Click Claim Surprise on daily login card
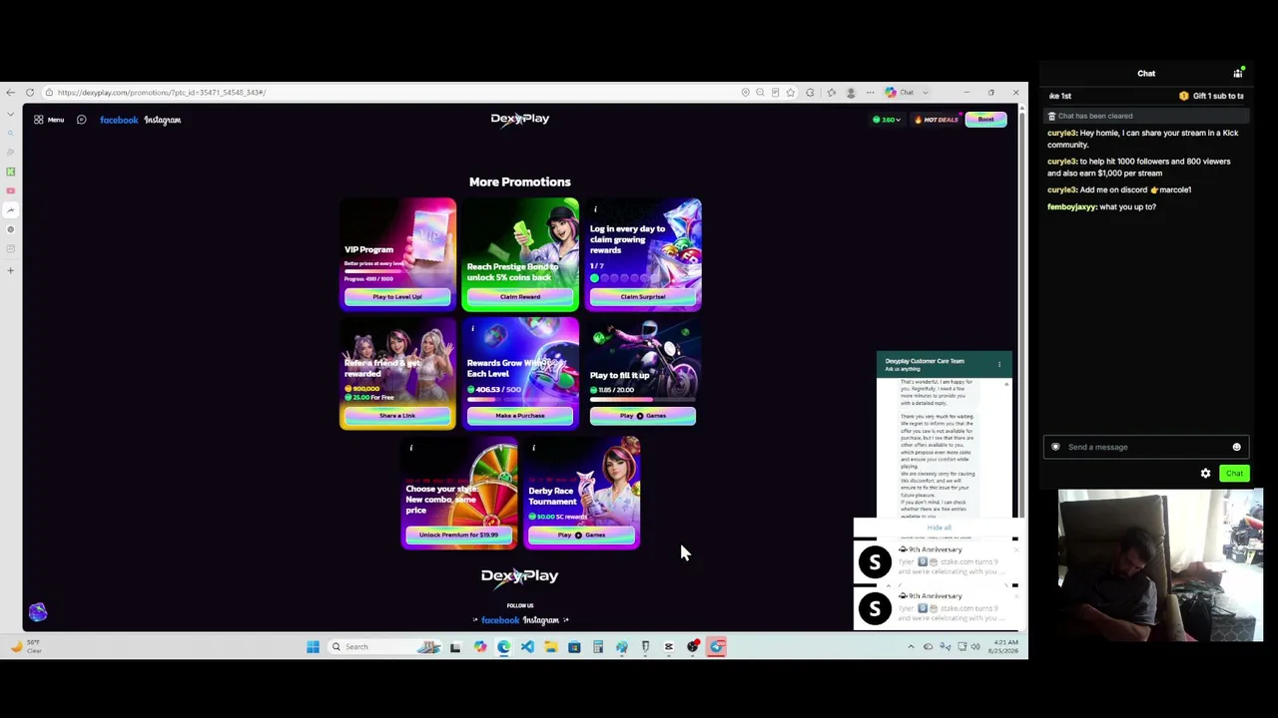The width and height of the screenshot is (1278, 718). click(642, 297)
